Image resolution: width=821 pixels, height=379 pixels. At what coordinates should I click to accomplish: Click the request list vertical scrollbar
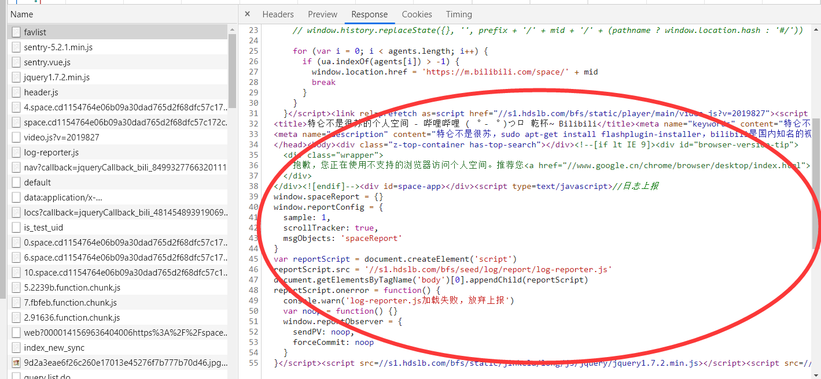click(232, 69)
